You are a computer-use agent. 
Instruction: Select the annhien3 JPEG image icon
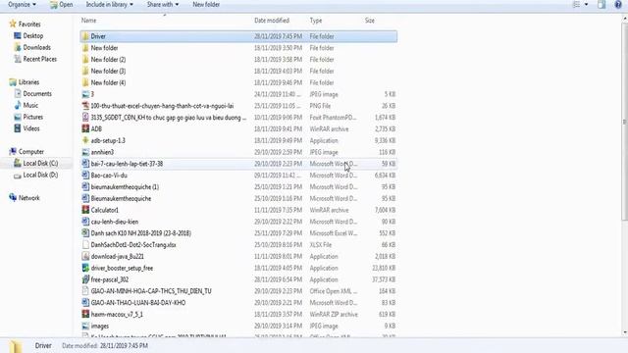click(85, 152)
